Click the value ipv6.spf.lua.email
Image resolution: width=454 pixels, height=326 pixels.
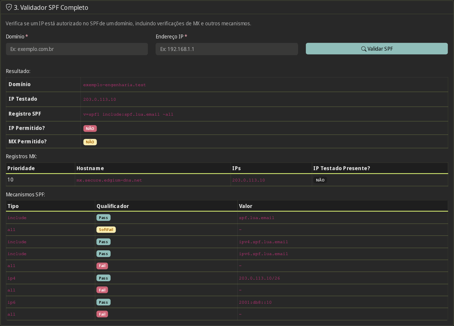point(264,254)
